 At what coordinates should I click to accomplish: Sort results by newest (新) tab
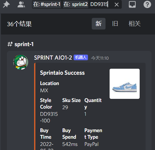(99, 24)
